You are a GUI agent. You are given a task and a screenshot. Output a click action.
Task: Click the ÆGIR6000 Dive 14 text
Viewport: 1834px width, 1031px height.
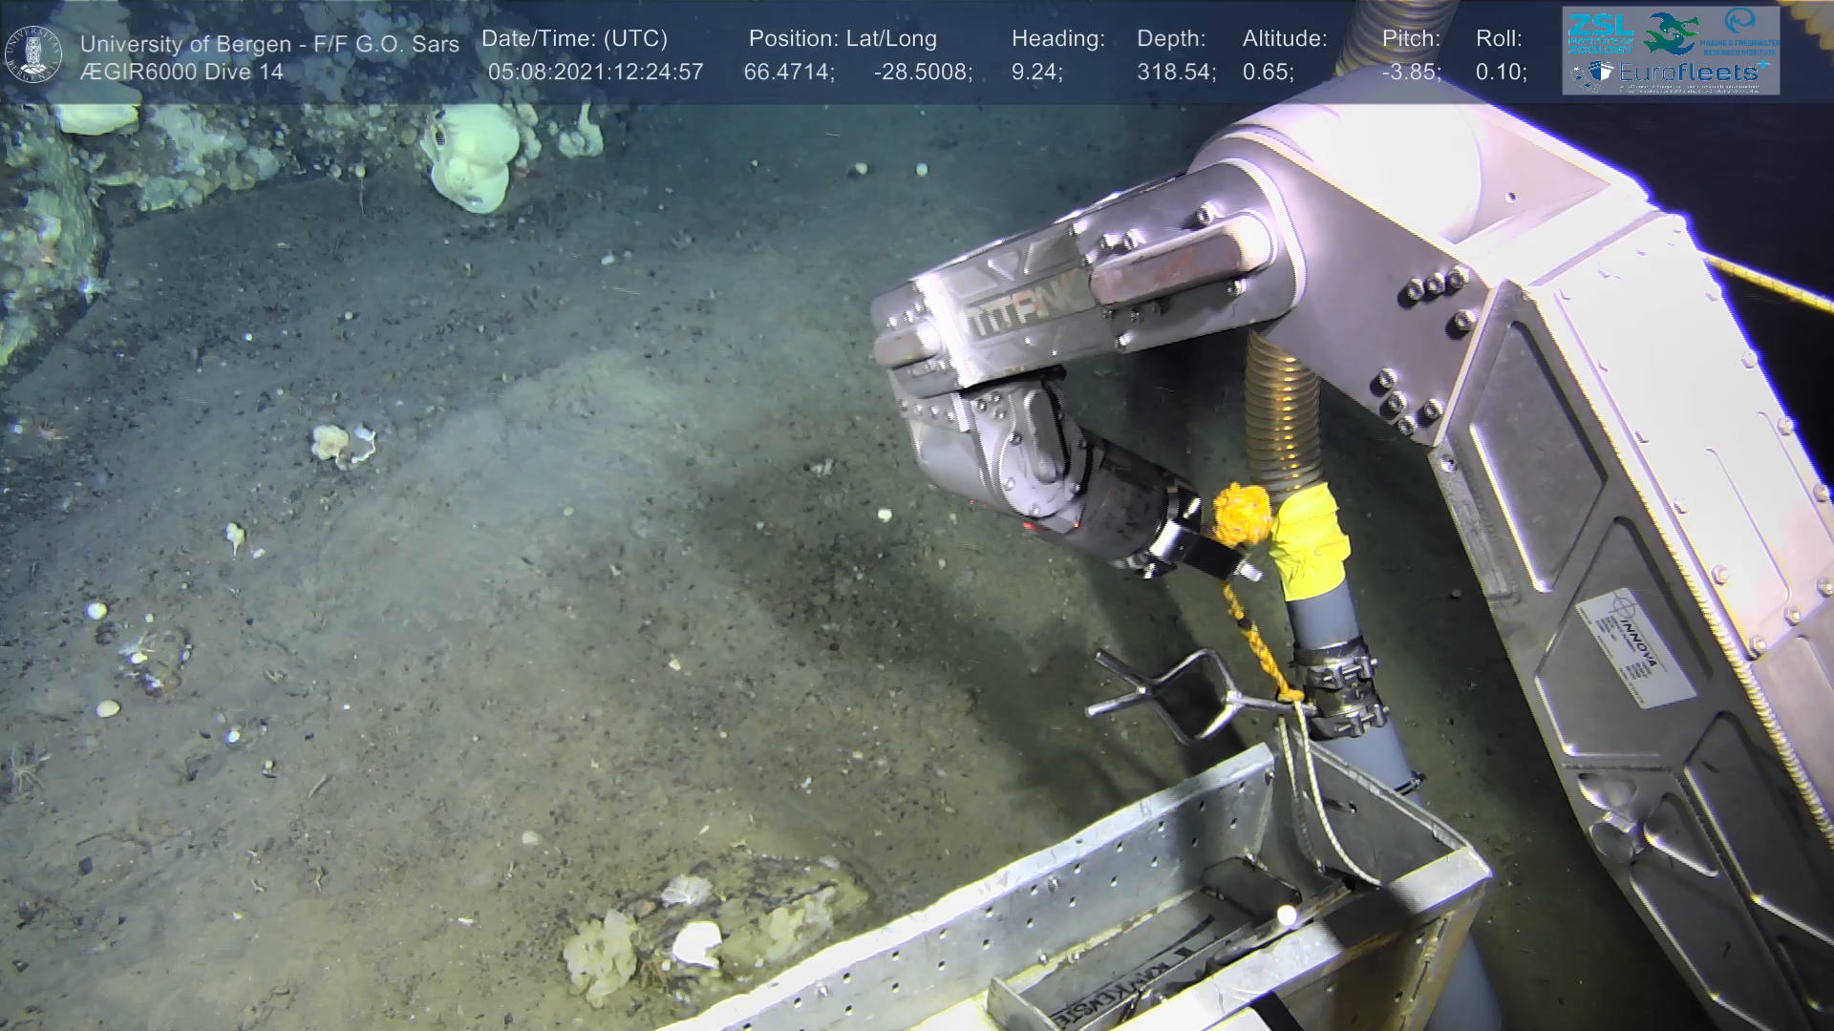click(181, 73)
